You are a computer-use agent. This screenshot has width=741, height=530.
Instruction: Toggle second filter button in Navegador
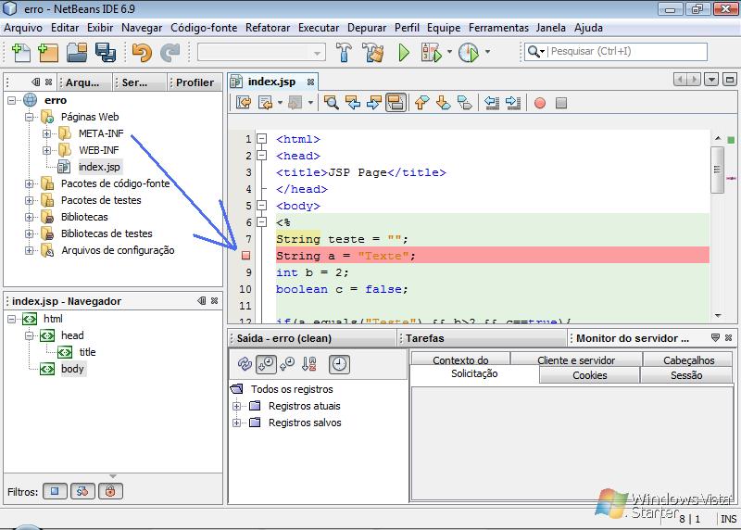coord(82,491)
